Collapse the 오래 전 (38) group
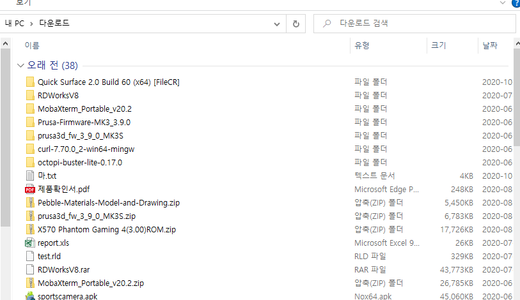The width and height of the screenshot is (520, 300). [20, 66]
